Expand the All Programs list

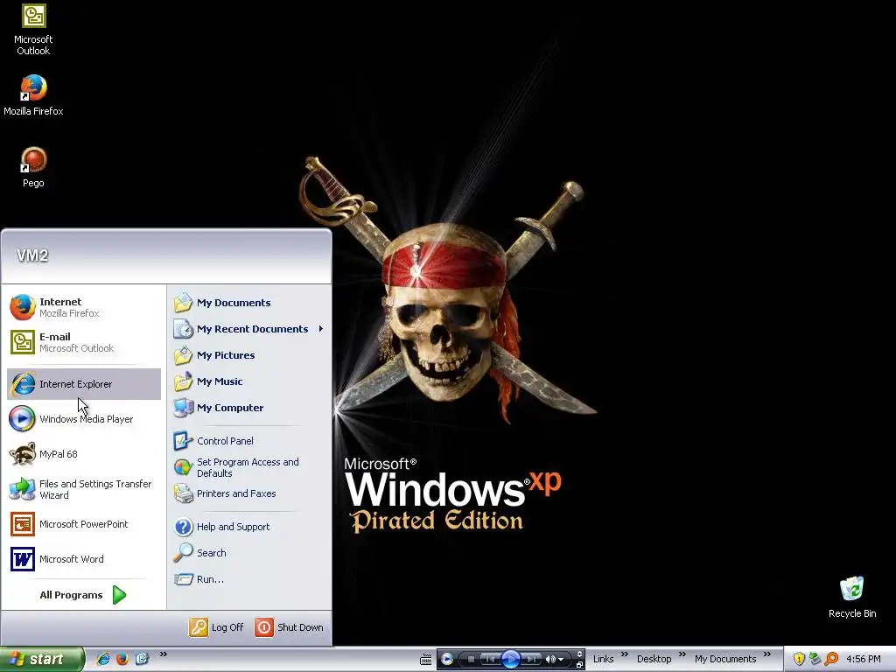tap(83, 595)
